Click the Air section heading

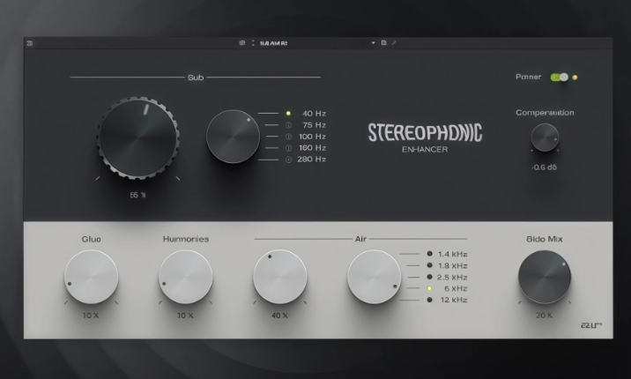[x=360, y=239]
